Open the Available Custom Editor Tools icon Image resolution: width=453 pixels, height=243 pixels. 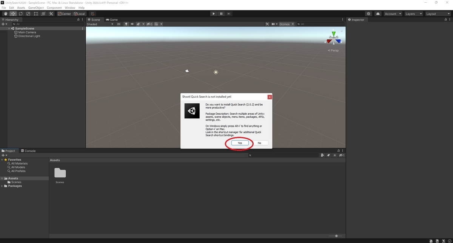click(x=51, y=14)
